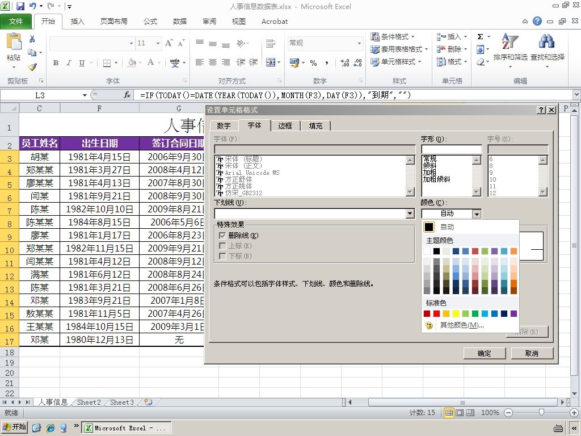Select the row 17 header

click(9, 341)
